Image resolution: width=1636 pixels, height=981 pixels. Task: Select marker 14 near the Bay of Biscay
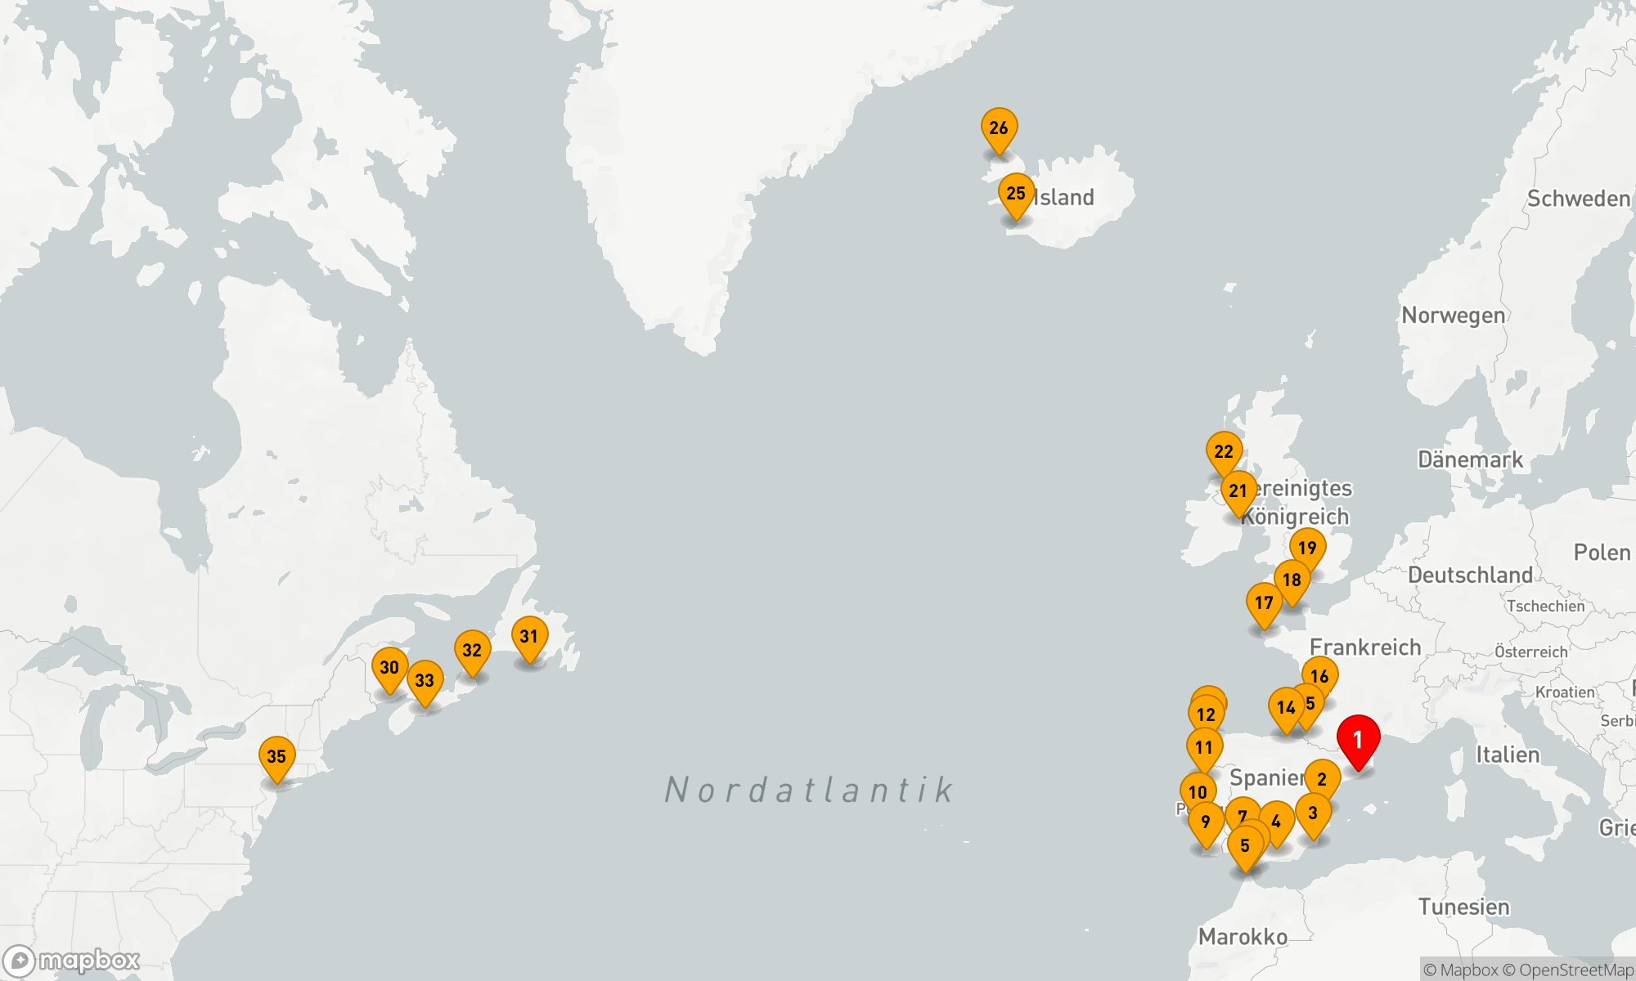tap(1285, 707)
